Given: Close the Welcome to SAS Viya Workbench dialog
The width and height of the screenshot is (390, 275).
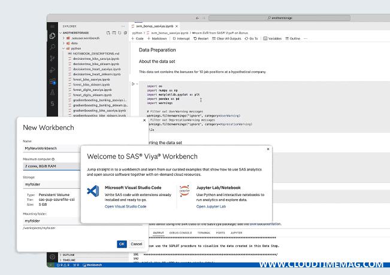Looking at the screenshot, I should coord(268,149).
